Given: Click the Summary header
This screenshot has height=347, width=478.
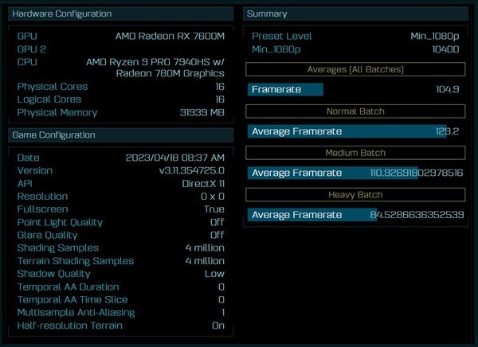Looking at the screenshot, I should tap(355, 14).
